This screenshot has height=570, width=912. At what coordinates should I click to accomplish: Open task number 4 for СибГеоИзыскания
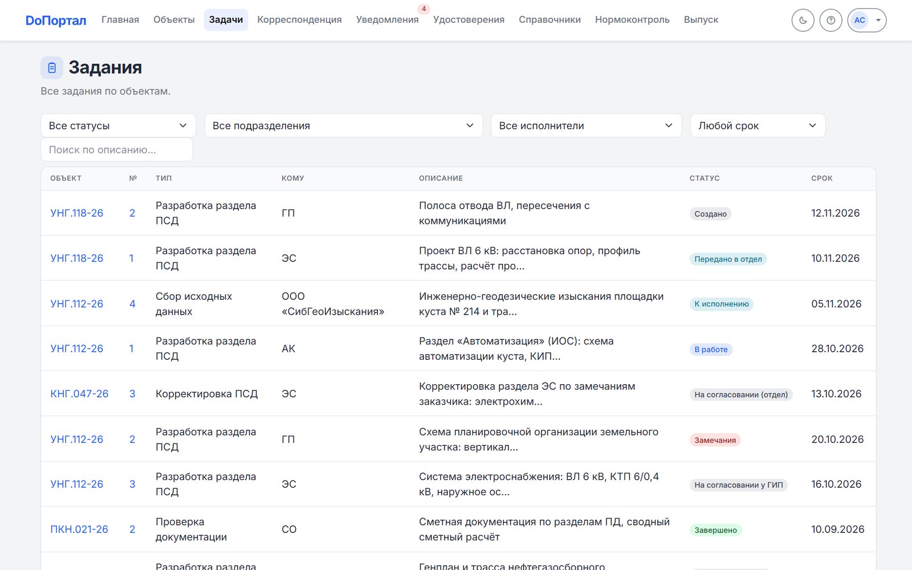point(132,304)
